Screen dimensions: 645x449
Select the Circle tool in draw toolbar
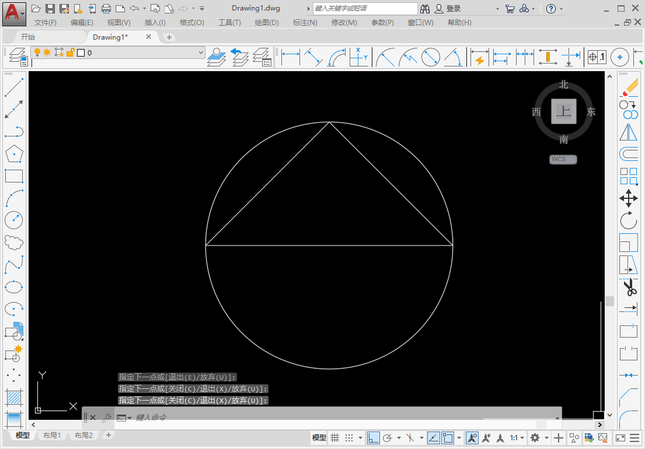click(x=14, y=220)
